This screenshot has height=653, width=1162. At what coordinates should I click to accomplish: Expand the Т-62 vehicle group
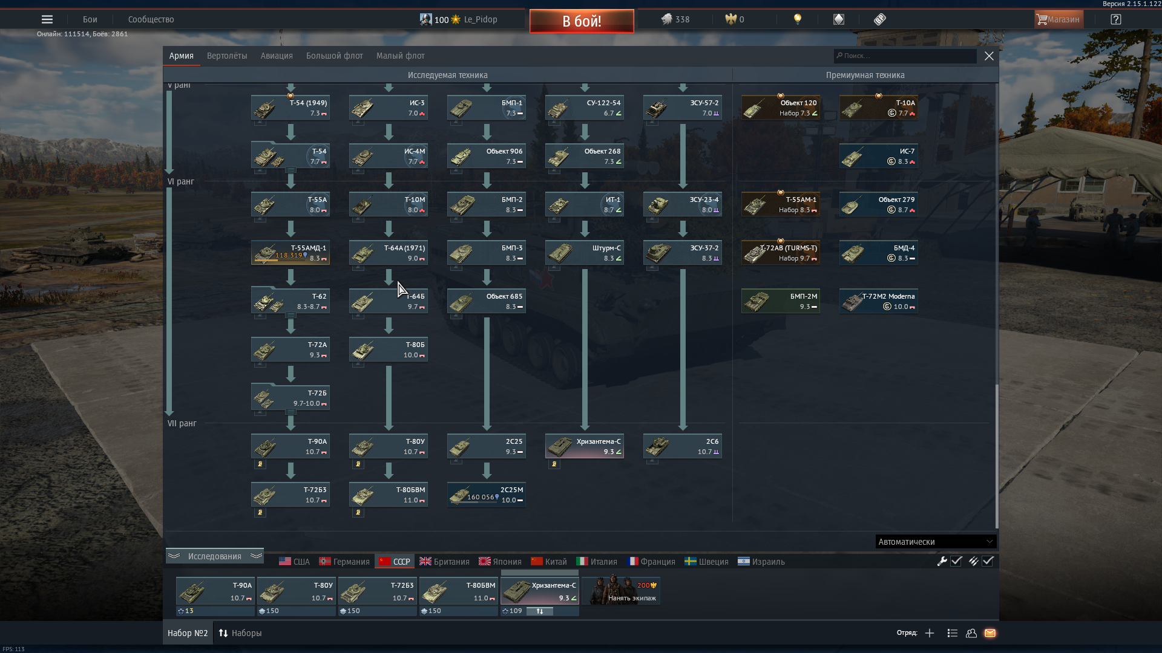[290, 301]
